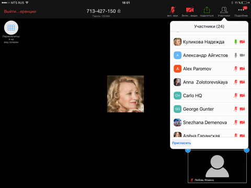Tap Alex Paromov's muted microphone icon

coord(236,69)
